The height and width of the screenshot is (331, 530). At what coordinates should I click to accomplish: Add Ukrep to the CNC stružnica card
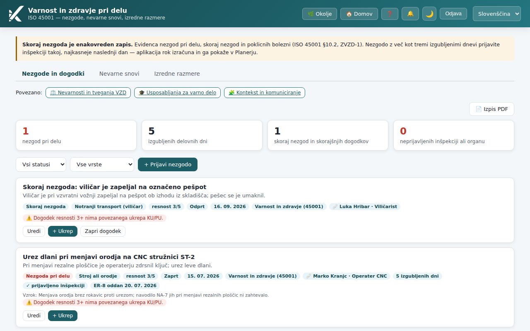(63, 316)
